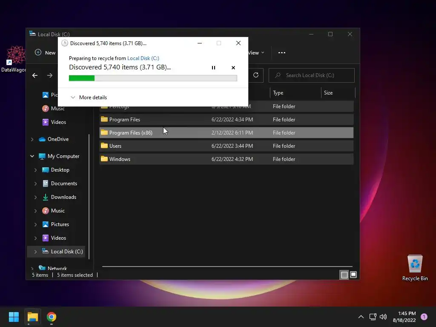Image resolution: width=436 pixels, height=327 pixels.
Task: Open the Recycle Bin on the desktop
Action: pos(415,268)
